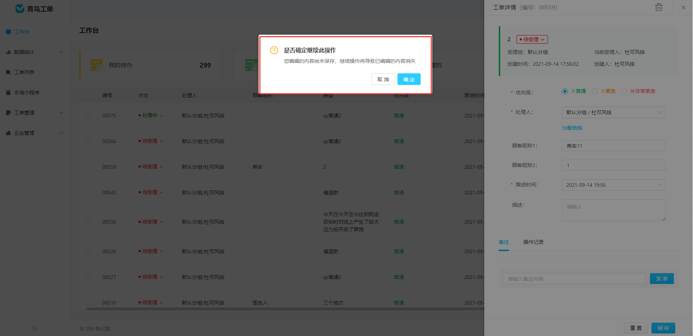This screenshot has width=693, height=336.
Task: Click ticket number 00510
Action: tap(109, 303)
